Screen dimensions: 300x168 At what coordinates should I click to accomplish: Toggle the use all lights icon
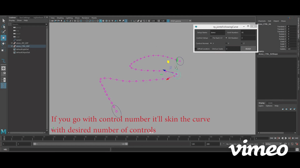[112, 21]
